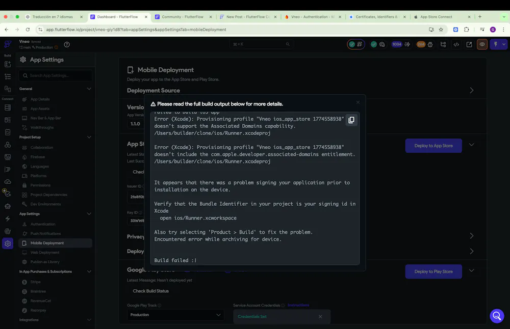Expand the Deployment Source section
Viewport: 510px width, 329px height.
(x=471, y=90)
